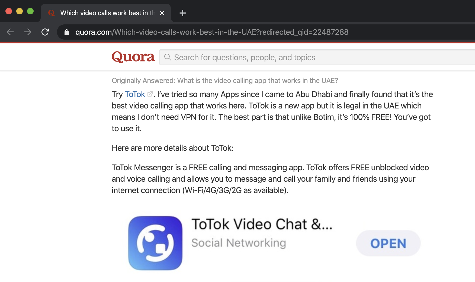
Task: Go to Quora home via logo
Action: pyautogui.click(x=133, y=57)
